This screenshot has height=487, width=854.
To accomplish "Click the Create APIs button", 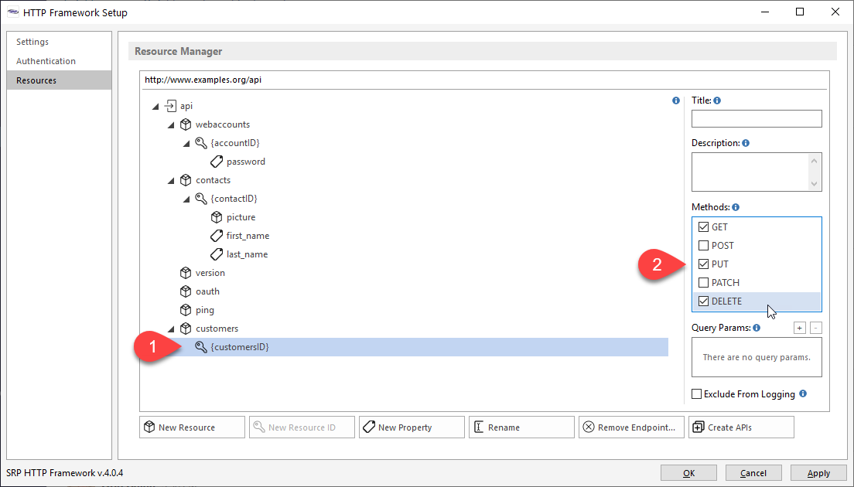I will [x=740, y=427].
